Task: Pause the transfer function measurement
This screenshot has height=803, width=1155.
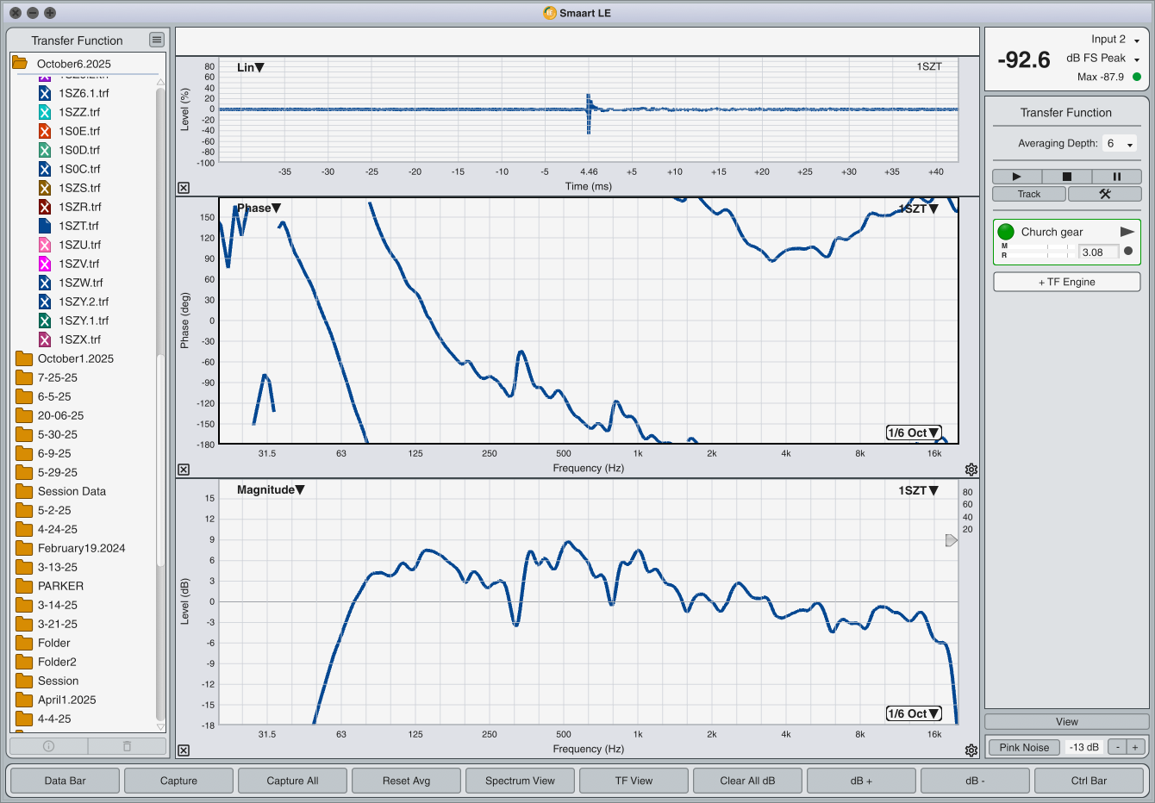Action: click(x=1116, y=177)
